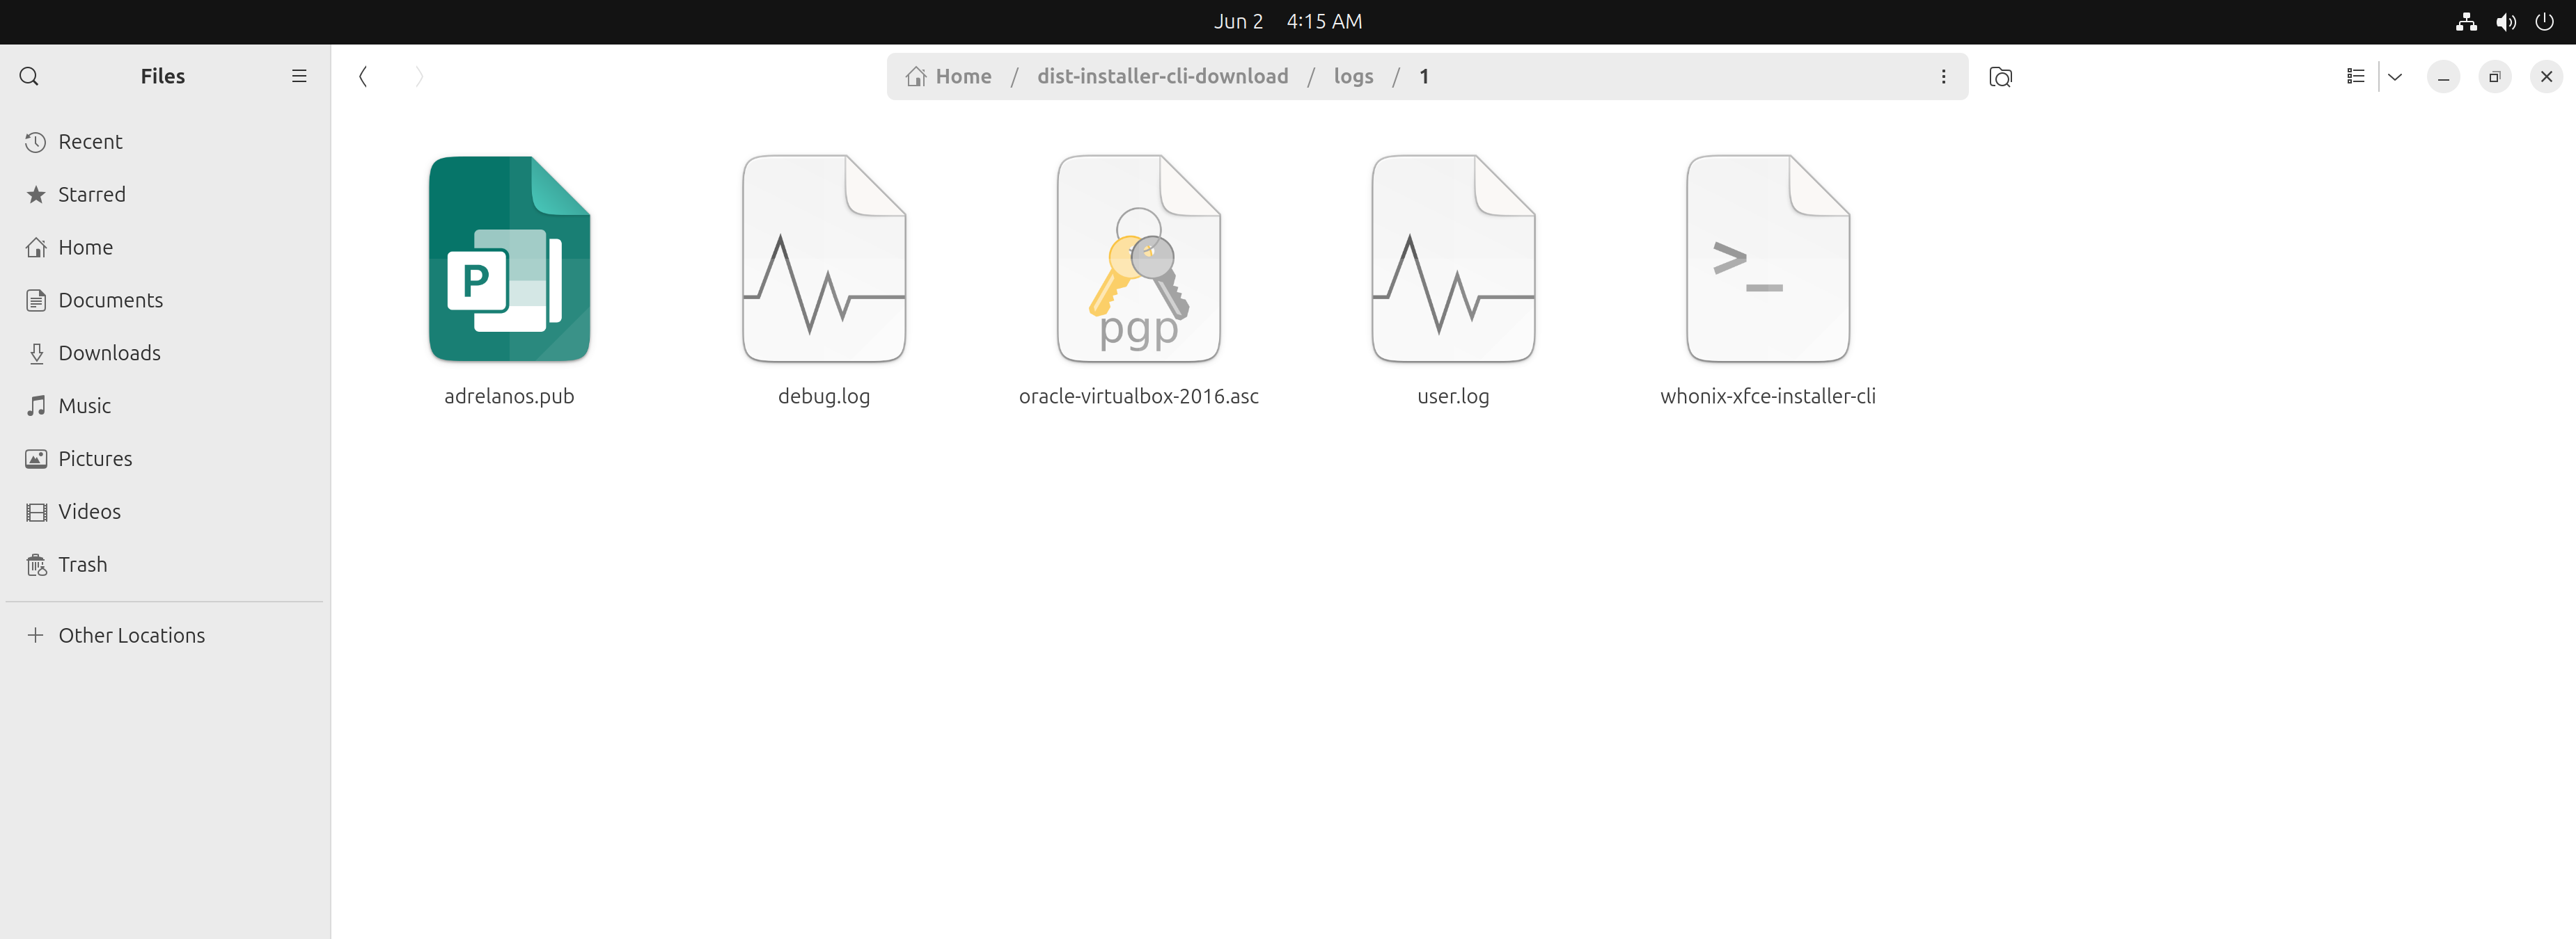2576x939 pixels.
Task: Click the volume icon in system tray
Action: [x=2505, y=21]
